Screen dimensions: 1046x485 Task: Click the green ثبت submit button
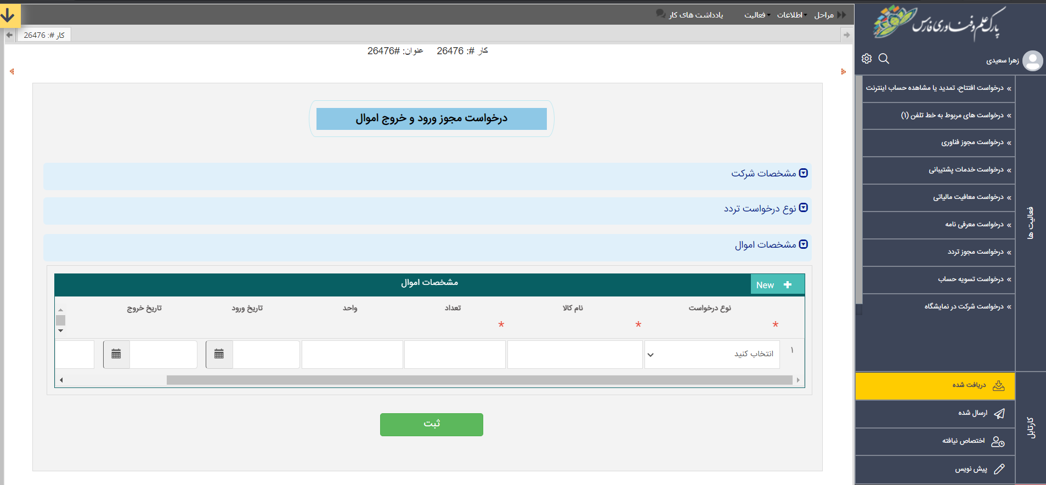point(431,424)
